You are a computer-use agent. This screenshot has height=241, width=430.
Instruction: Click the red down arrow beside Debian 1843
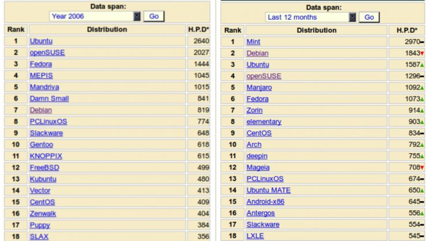(x=422, y=54)
